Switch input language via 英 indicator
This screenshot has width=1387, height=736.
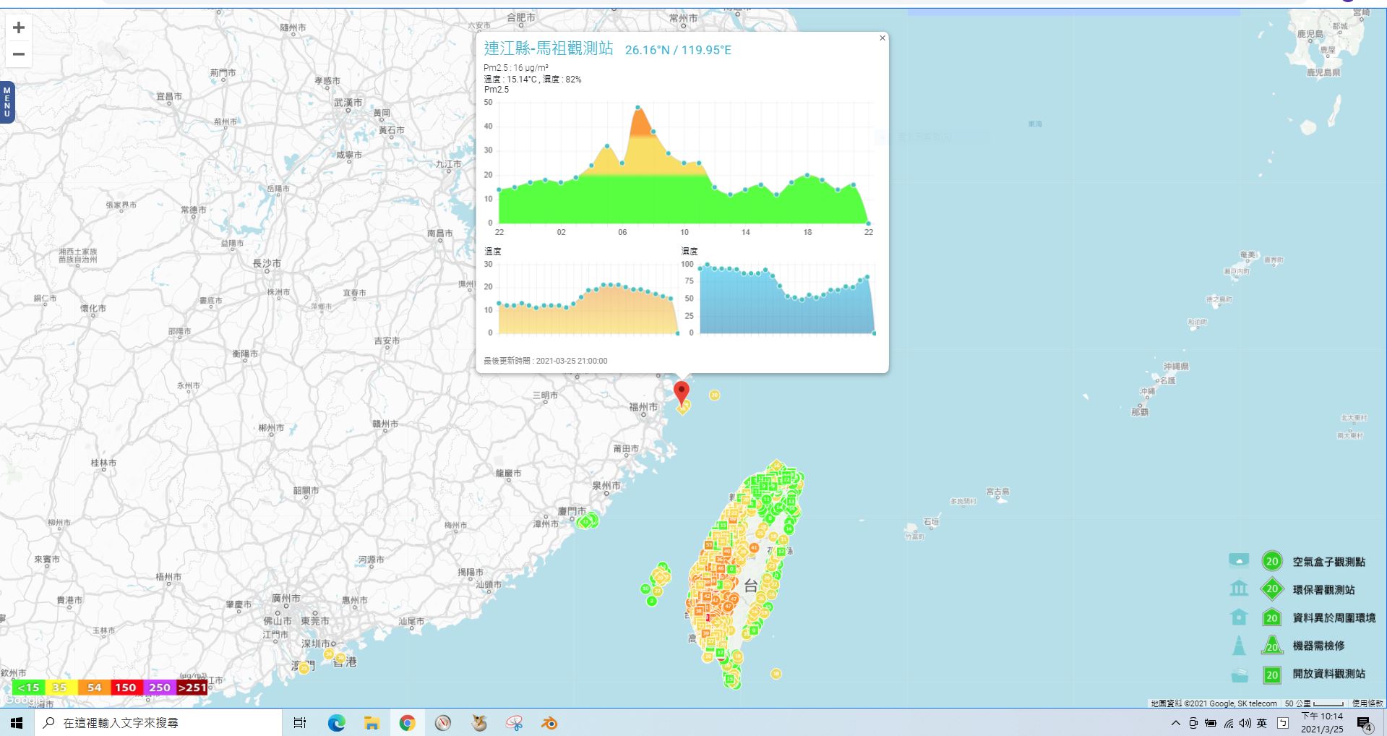[1262, 723]
